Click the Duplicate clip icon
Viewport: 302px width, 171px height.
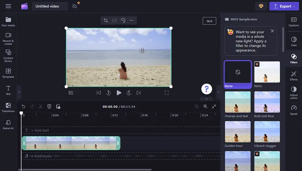(58, 107)
